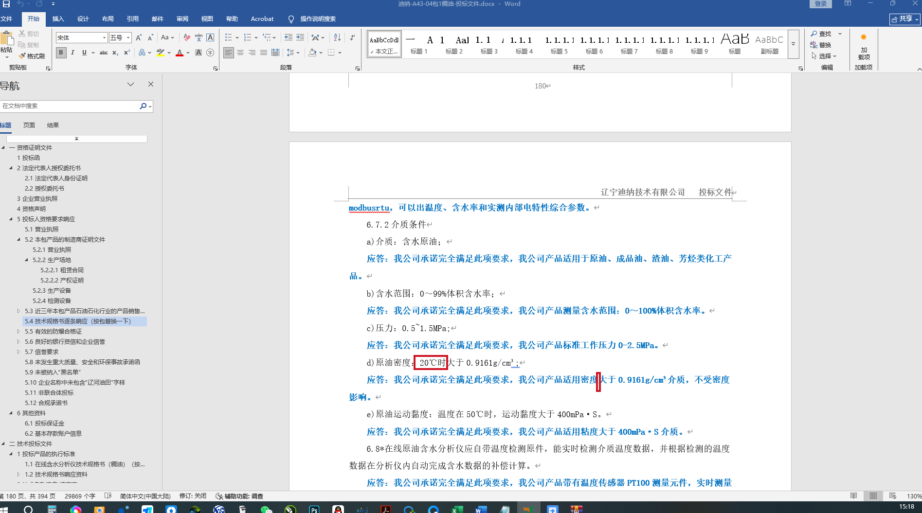Search document with magnifier in navigation pane
Image resolution: width=922 pixels, height=513 pixels.
pyautogui.click(x=143, y=106)
